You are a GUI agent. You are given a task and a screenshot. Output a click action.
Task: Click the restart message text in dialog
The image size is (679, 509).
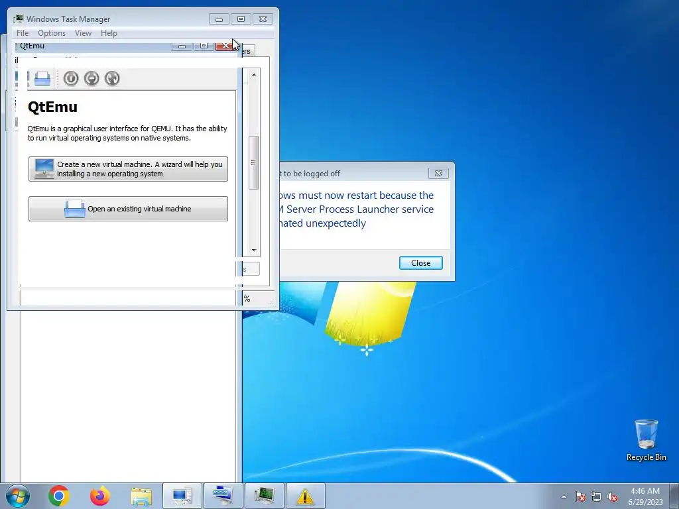[356, 209]
